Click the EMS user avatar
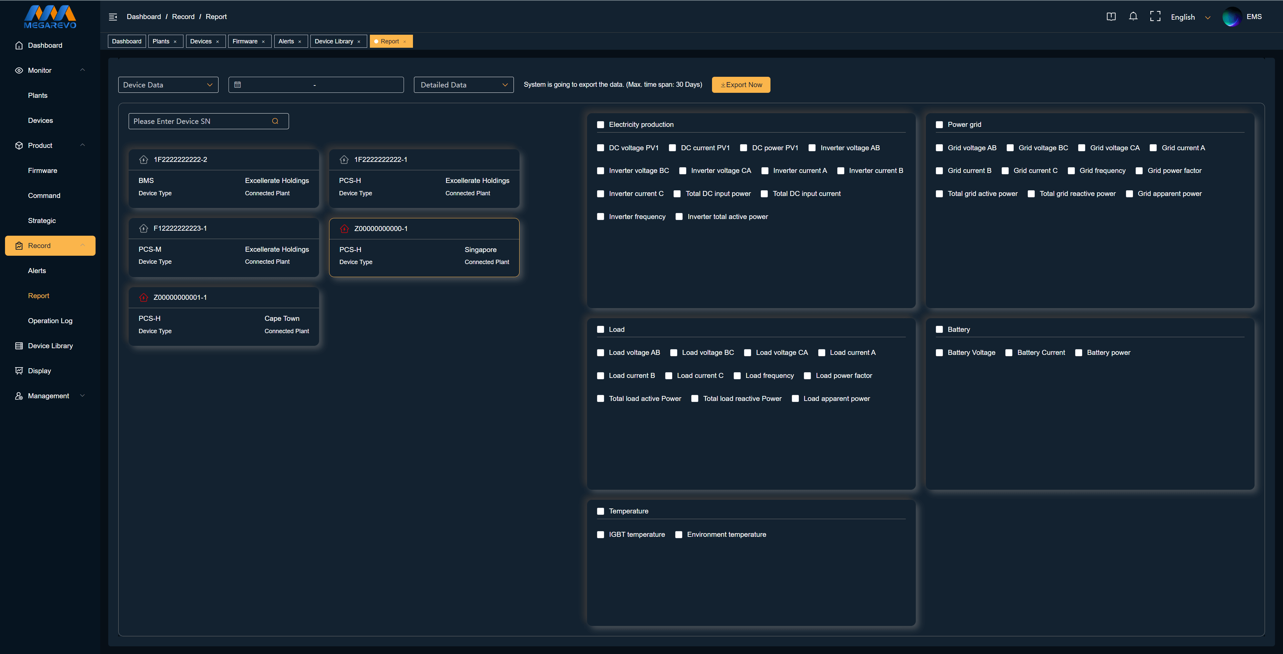This screenshot has width=1283, height=654. tap(1232, 16)
